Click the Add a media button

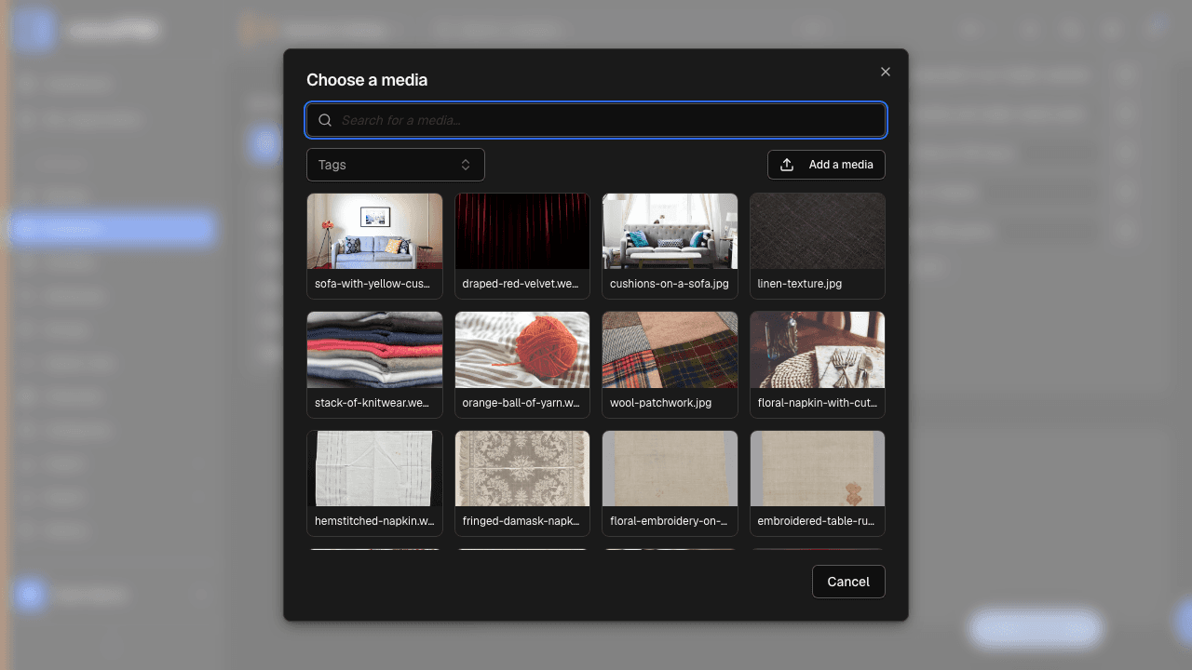(826, 165)
